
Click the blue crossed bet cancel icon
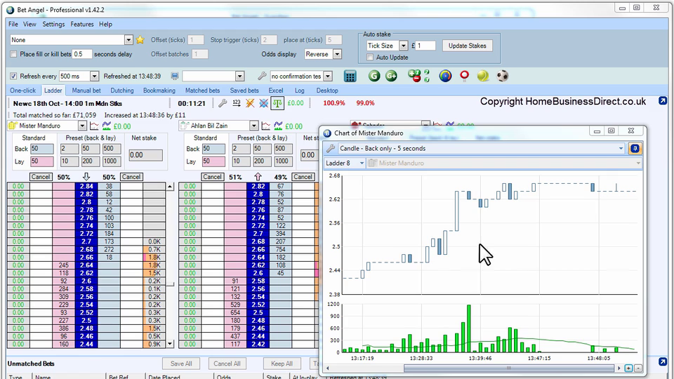tap(264, 103)
